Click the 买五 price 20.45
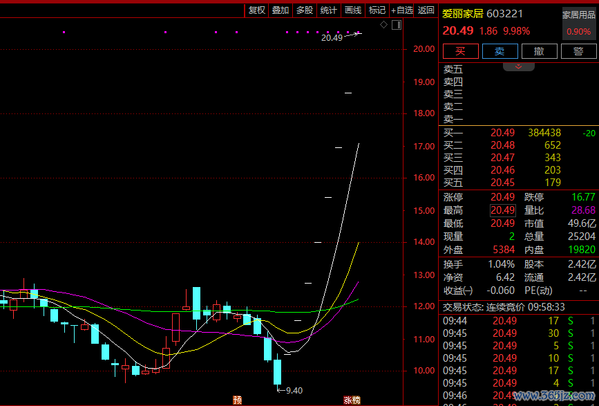The height and width of the screenshot is (406, 599). [503, 183]
